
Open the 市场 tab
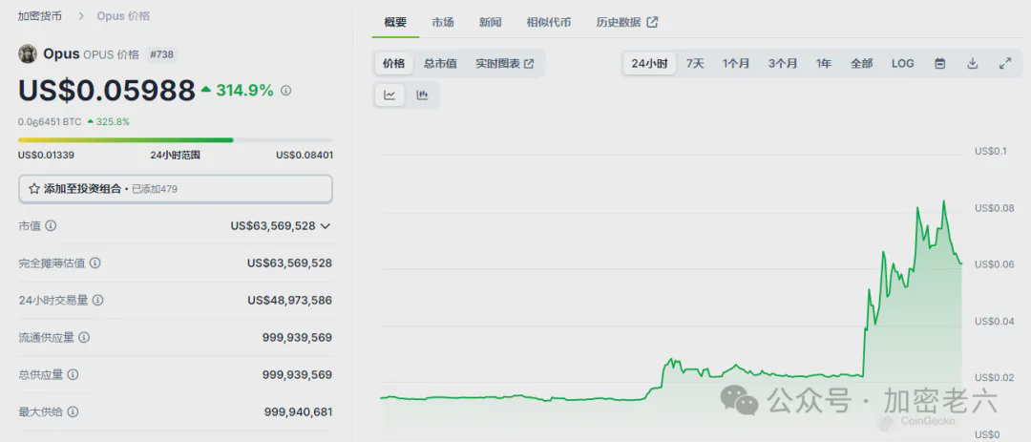point(443,22)
